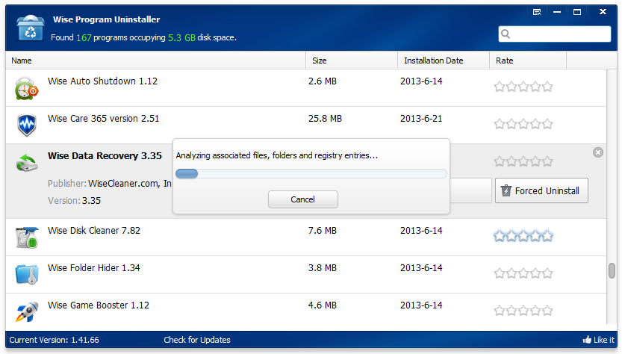Viewport: 622px width, 354px height.
Task: Rate Wise Auto Shutdown with the star rating
Action: tap(523, 87)
